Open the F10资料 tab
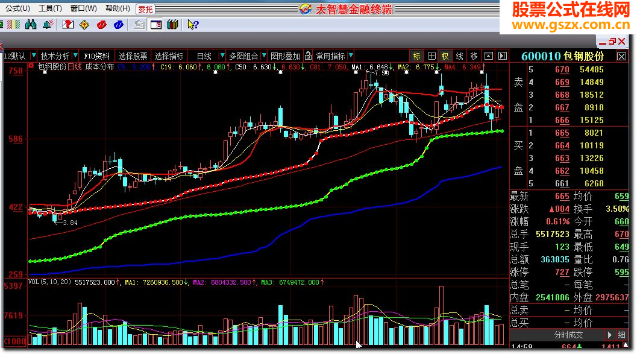 tap(96, 56)
